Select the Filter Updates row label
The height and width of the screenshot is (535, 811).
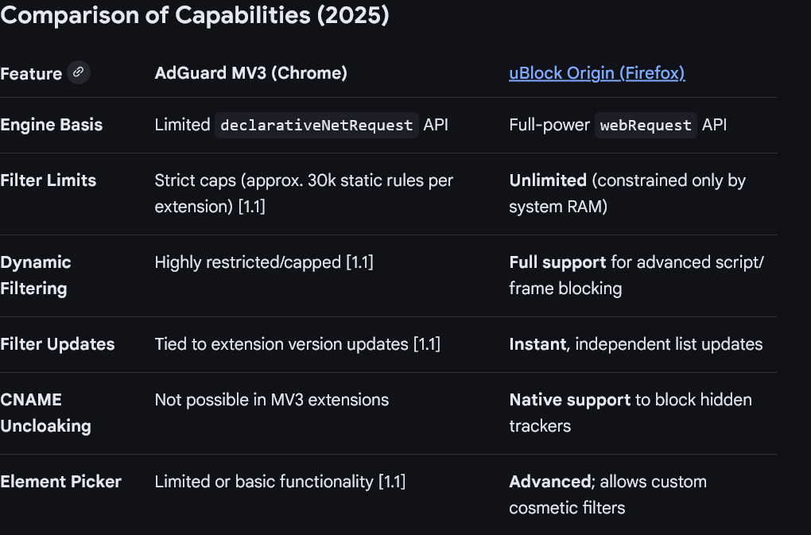[57, 343]
